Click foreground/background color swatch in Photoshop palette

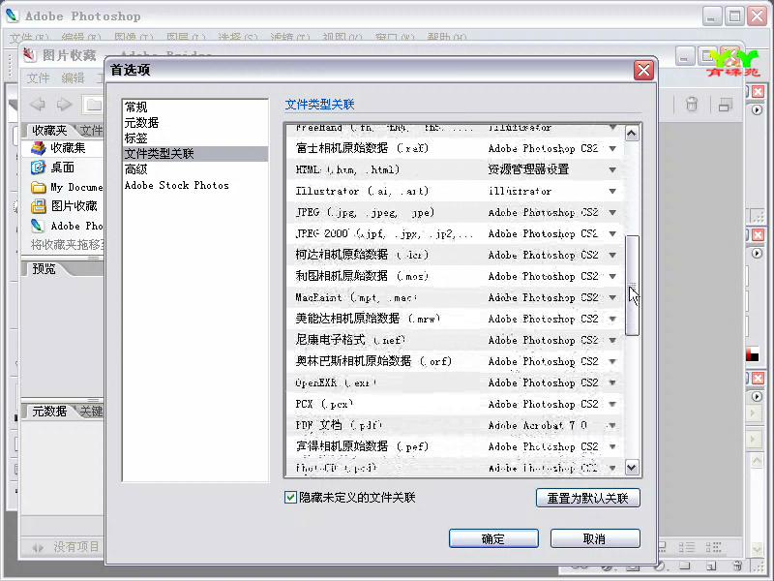coord(753,354)
